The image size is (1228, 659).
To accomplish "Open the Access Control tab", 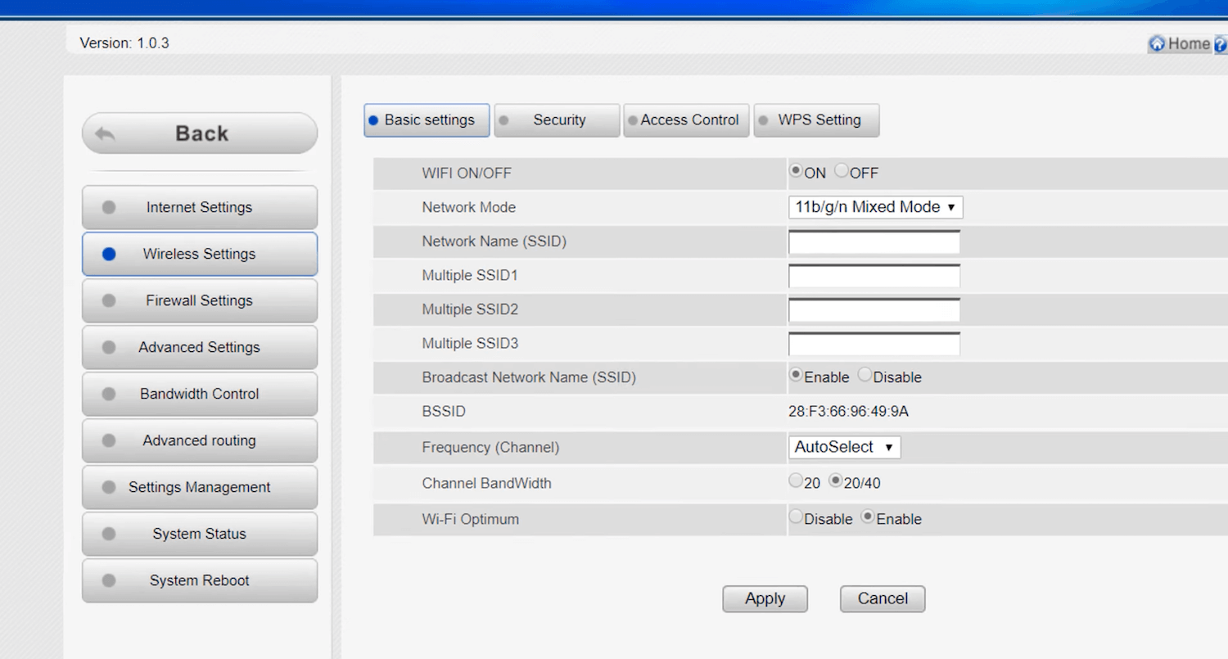I will pos(686,120).
